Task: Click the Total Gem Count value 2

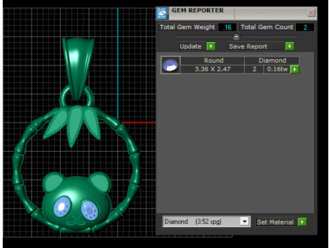Action: [305, 28]
